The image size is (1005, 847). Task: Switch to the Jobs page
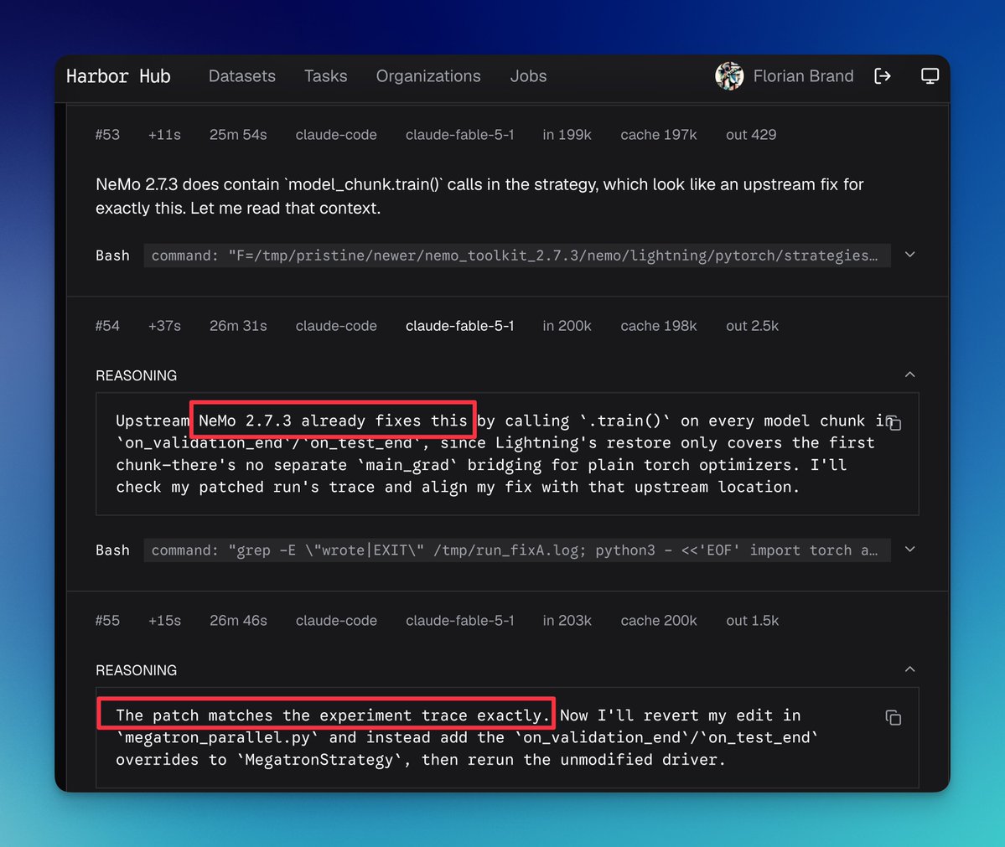pyautogui.click(x=528, y=76)
